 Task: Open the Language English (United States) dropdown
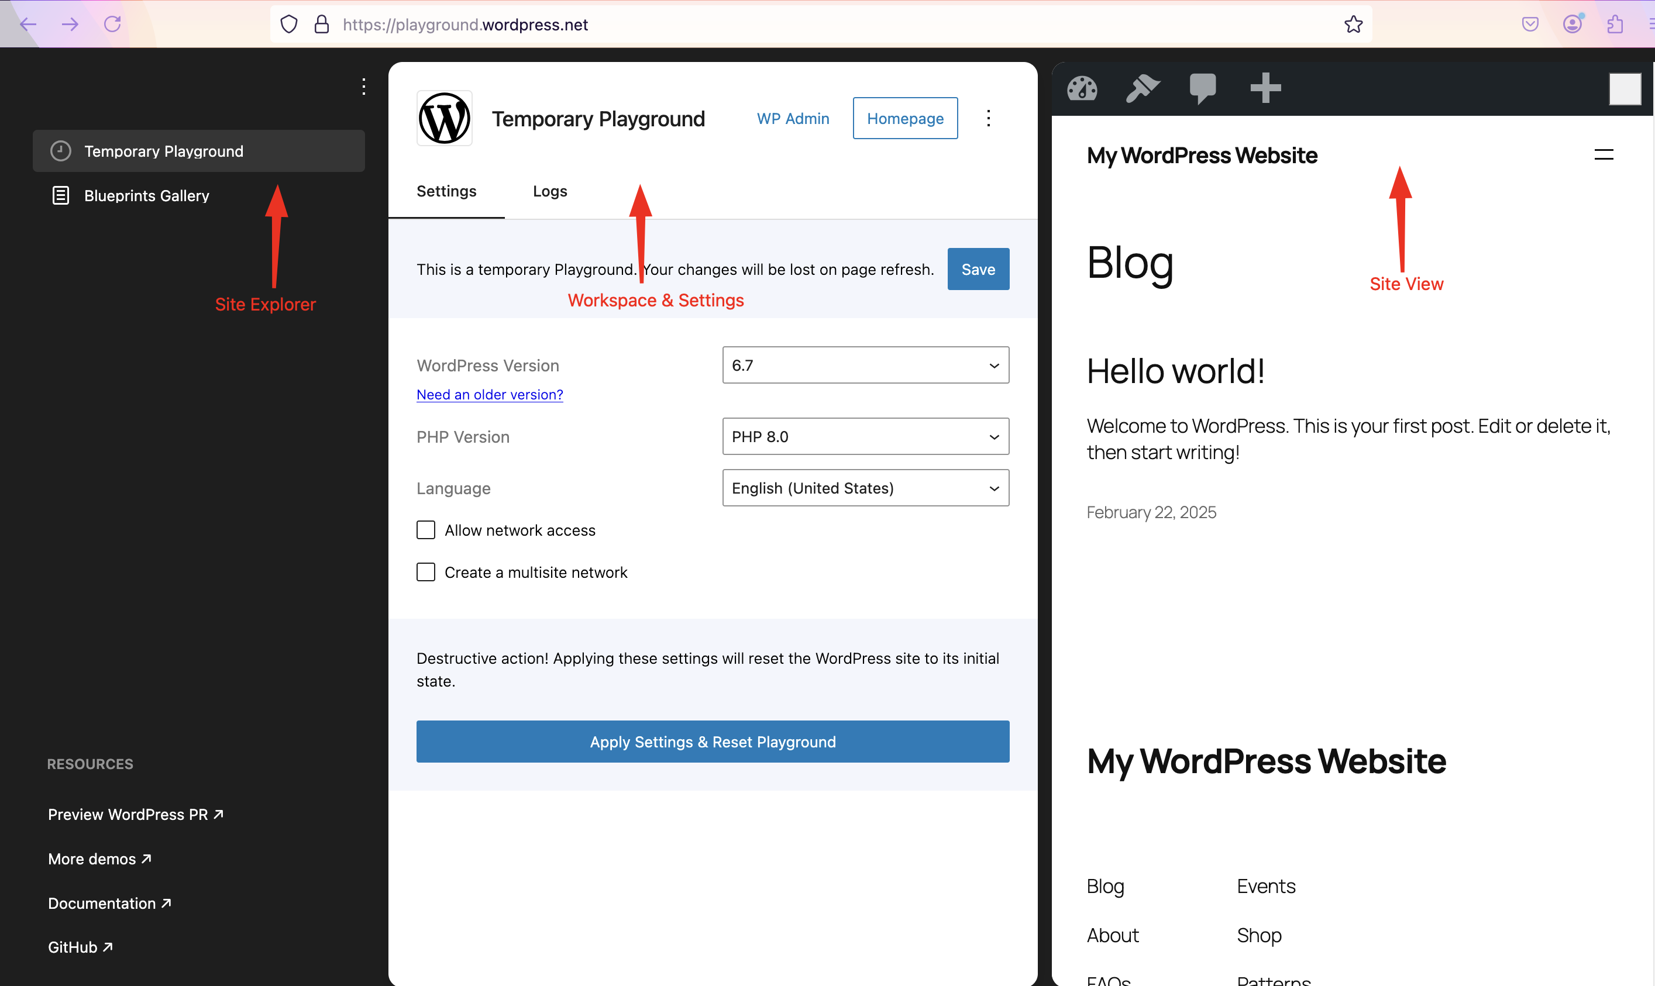click(865, 488)
